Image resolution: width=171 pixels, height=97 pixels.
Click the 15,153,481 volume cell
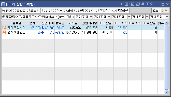pos(73,32)
